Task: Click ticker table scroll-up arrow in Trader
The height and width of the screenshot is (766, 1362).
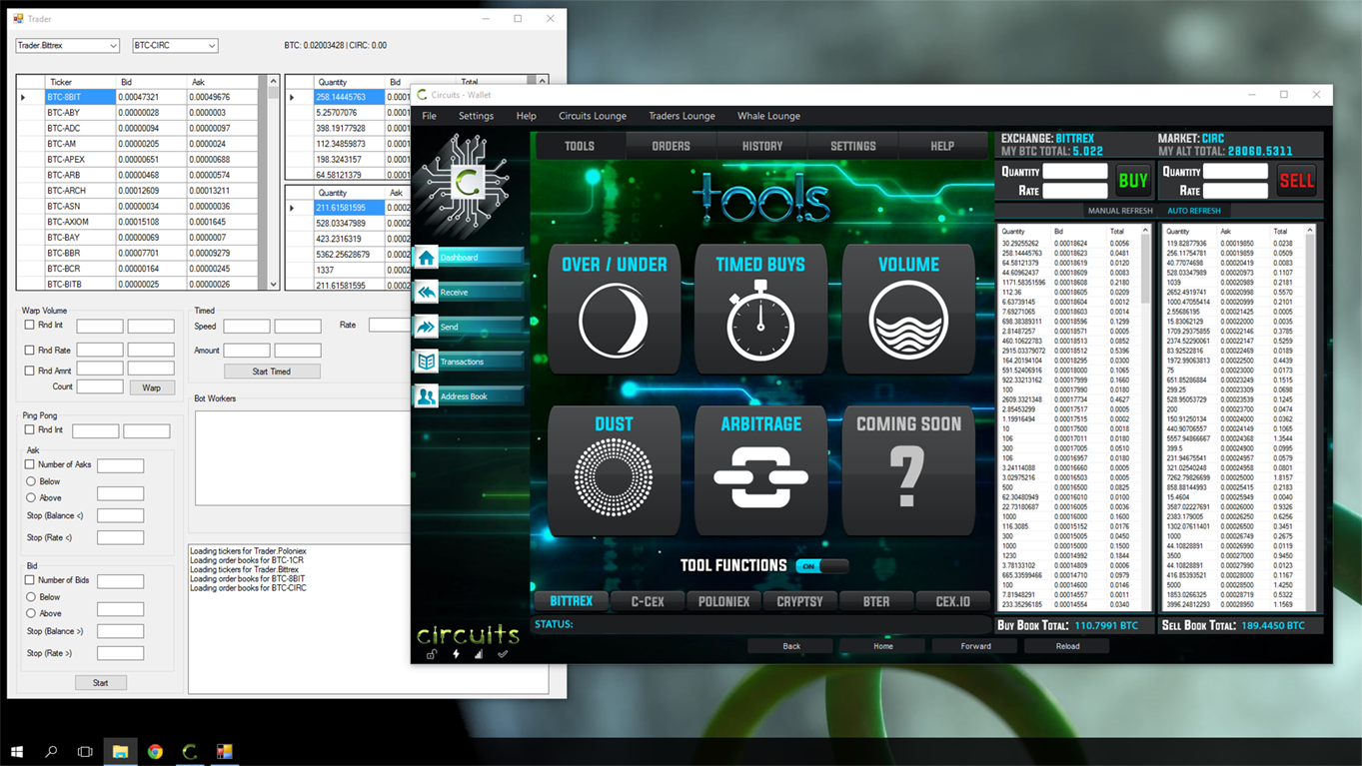Action: (274, 81)
